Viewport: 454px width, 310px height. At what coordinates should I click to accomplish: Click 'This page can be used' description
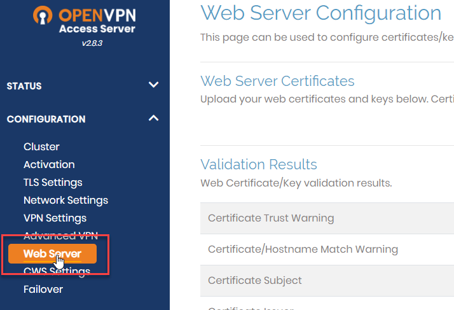click(327, 38)
